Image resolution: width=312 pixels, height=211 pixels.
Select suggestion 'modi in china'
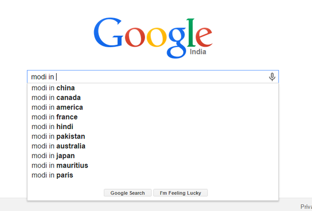coord(153,88)
